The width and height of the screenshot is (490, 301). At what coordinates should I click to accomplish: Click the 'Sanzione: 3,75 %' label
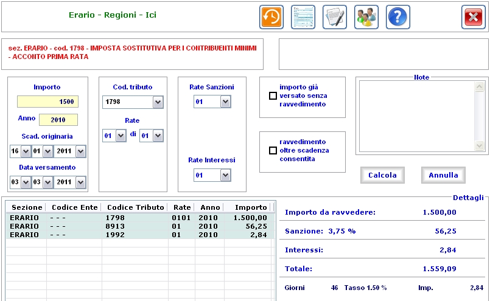(320, 231)
